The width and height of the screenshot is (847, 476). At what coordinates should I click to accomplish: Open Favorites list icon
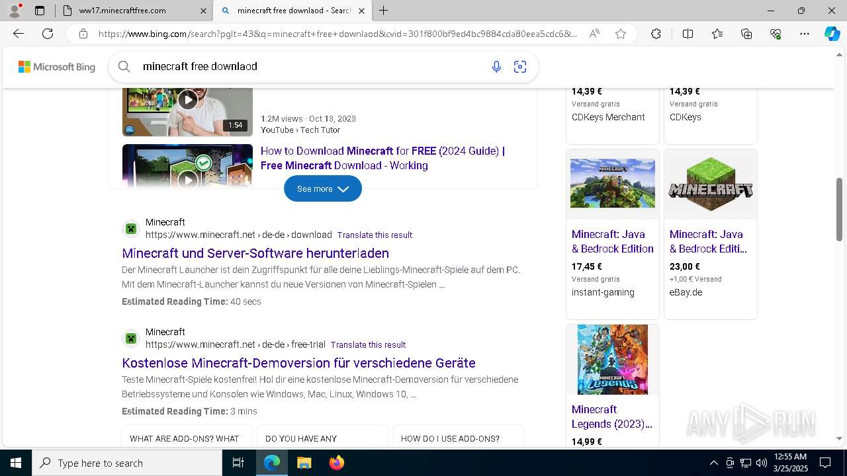click(717, 34)
